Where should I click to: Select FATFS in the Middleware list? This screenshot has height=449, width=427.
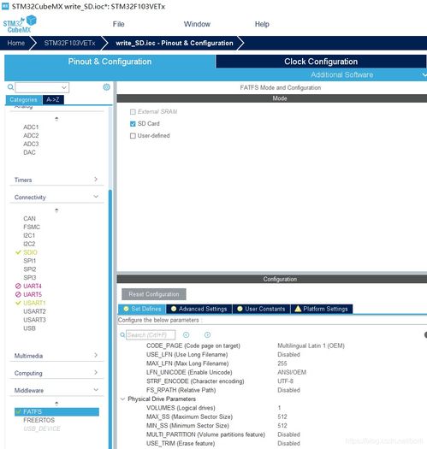pos(56,411)
